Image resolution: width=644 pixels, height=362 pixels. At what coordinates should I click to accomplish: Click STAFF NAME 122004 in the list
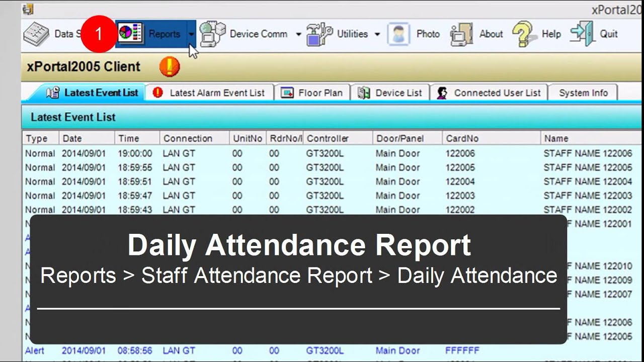tap(588, 182)
